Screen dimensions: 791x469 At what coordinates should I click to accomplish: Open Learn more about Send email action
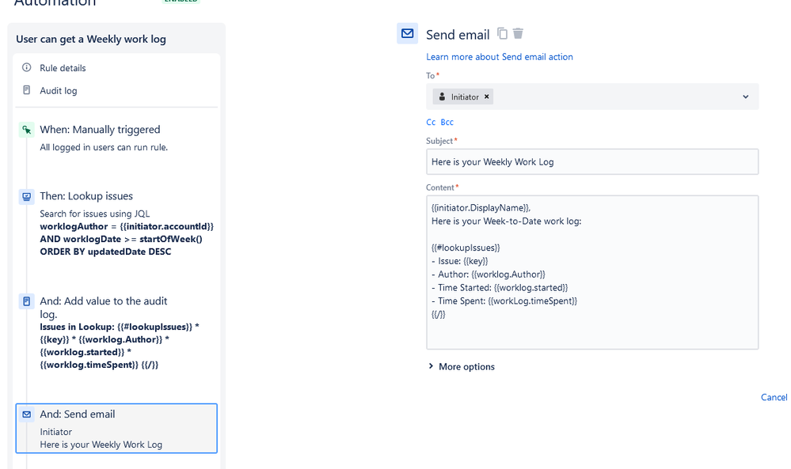coord(500,56)
